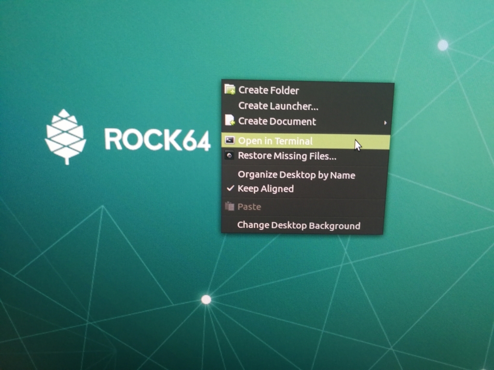The height and width of the screenshot is (370, 494).
Task: Choose Create Folder from the menu
Action: coord(307,90)
